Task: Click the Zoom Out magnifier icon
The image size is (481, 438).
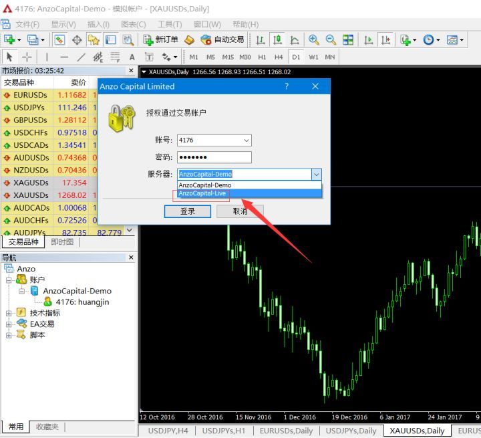Action: [331, 40]
